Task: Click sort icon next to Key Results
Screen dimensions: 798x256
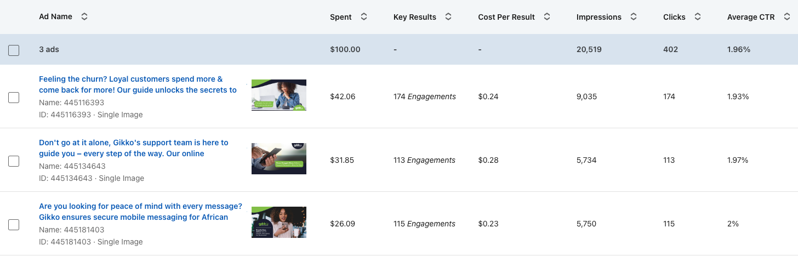Action: coord(448,17)
